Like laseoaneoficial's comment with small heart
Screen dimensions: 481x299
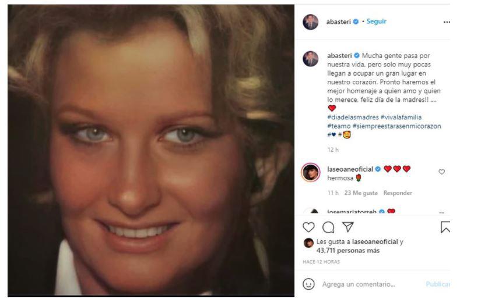pyautogui.click(x=441, y=172)
